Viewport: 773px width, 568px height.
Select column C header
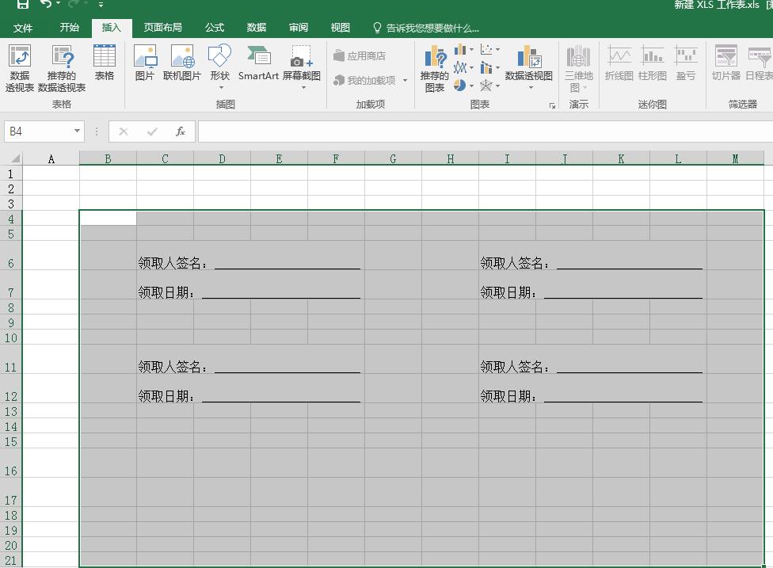164,158
